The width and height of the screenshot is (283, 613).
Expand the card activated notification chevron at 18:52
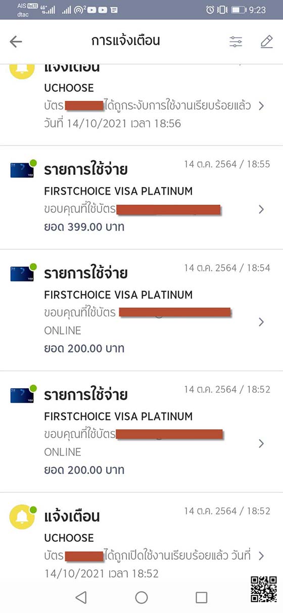[261, 556]
